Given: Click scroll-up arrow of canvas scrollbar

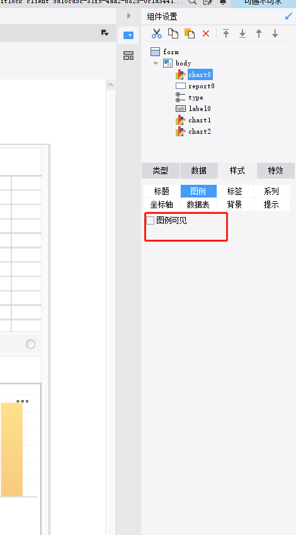Looking at the screenshot, I should tap(110, 85).
